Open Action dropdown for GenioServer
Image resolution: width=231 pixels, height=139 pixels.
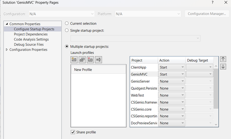click(171, 81)
